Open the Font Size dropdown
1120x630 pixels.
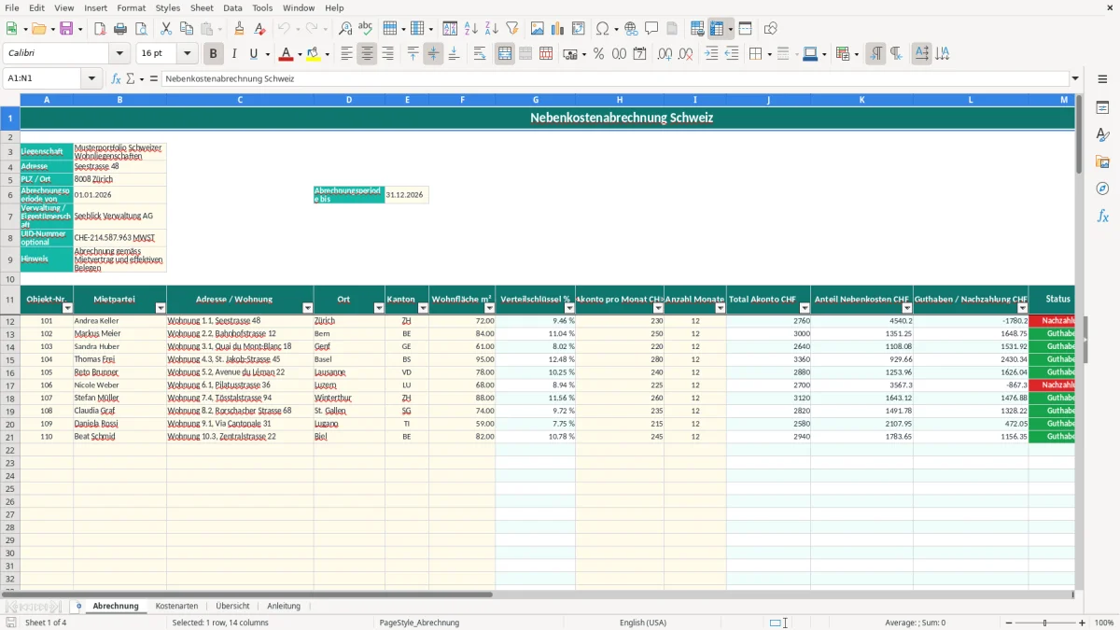tap(187, 54)
